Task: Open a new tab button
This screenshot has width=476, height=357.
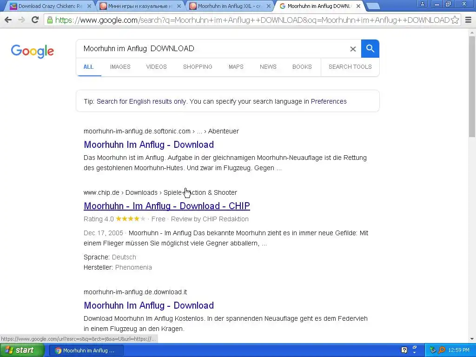Action: [373, 6]
